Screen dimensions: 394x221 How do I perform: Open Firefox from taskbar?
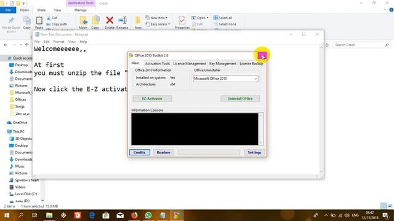click(134, 215)
